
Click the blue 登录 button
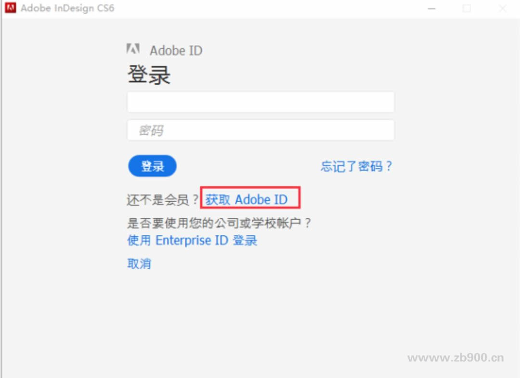(x=152, y=166)
